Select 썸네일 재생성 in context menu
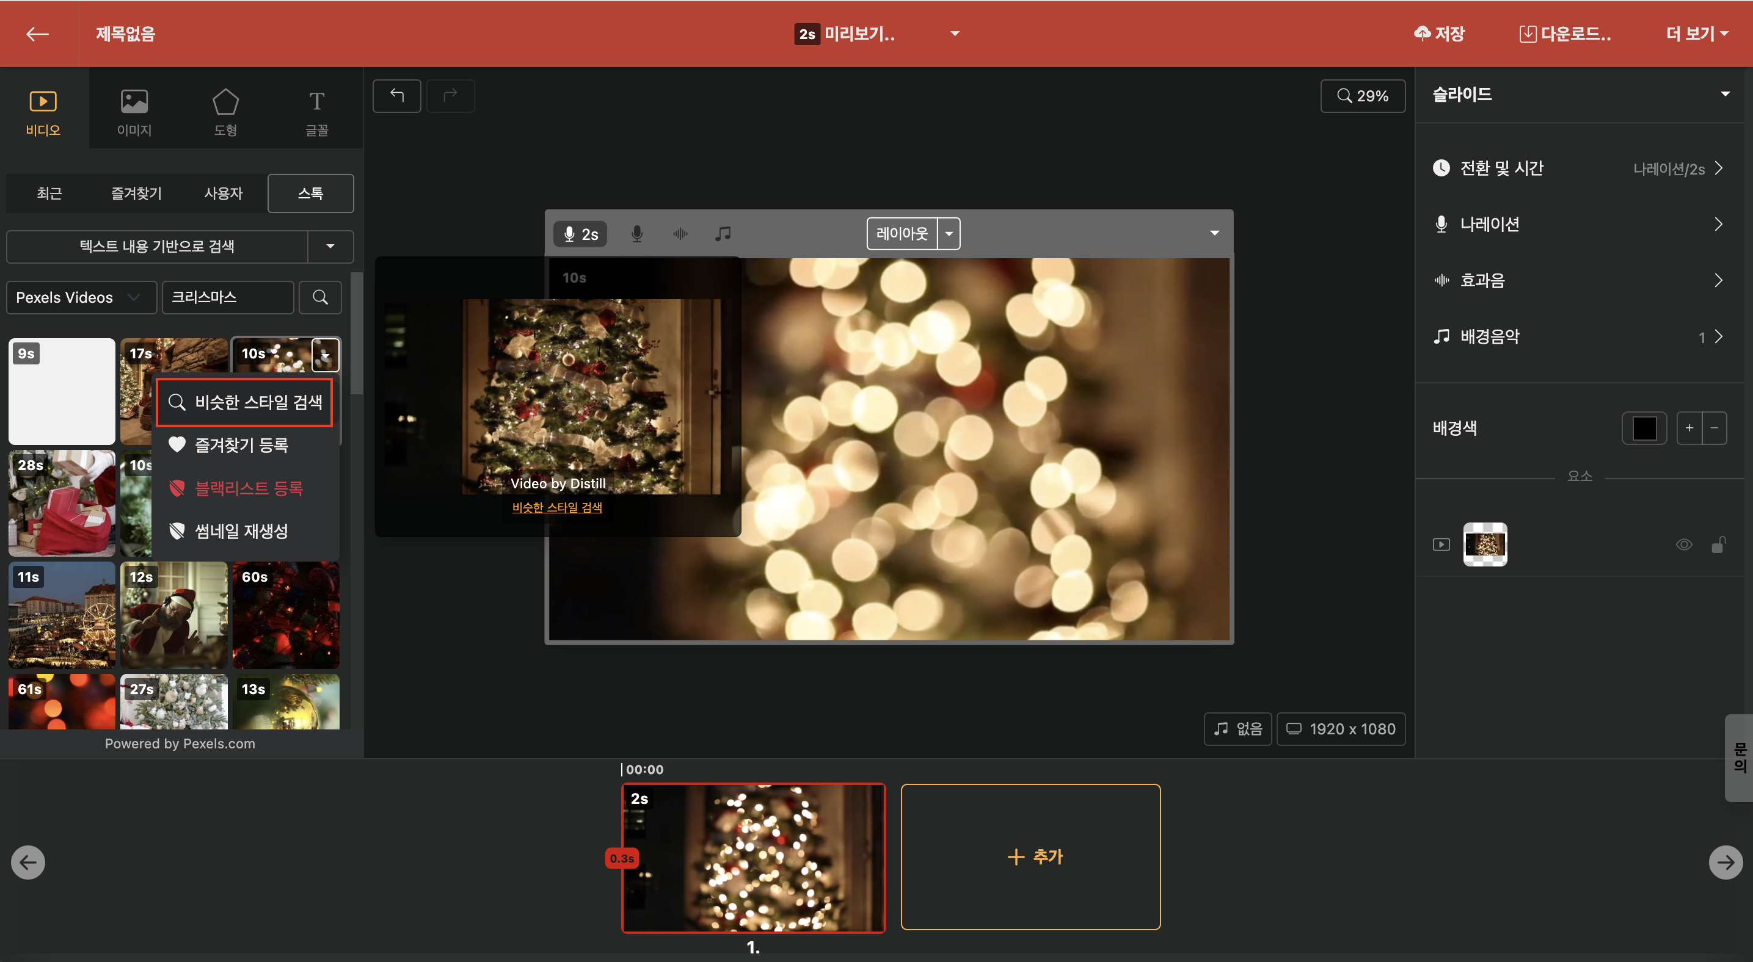This screenshot has height=962, width=1753. pos(245,531)
